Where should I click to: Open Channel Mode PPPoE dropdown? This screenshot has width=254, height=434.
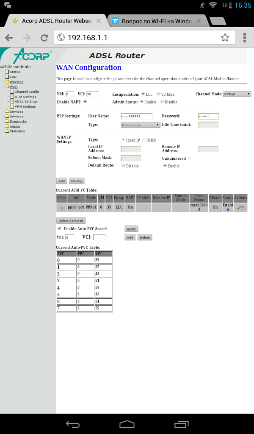(x=237, y=94)
